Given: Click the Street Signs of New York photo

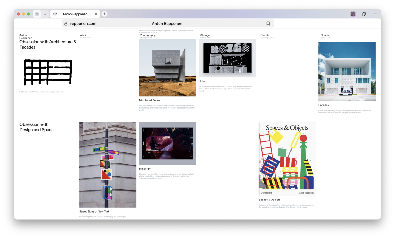Looking at the screenshot, I should pyautogui.click(x=108, y=165).
